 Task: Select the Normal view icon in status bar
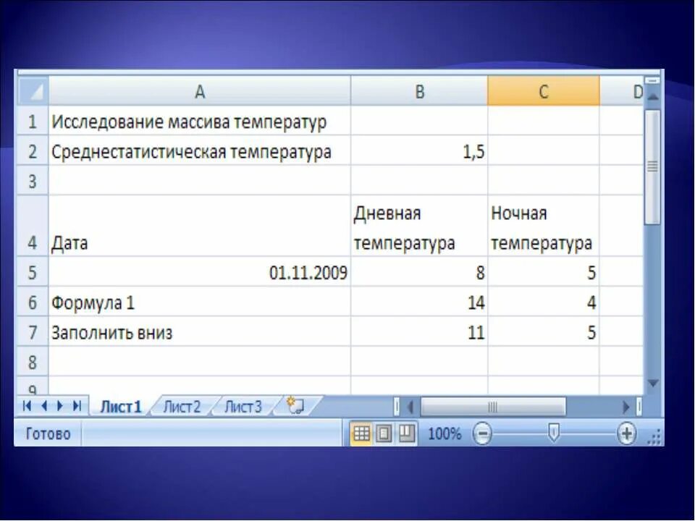(361, 433)
